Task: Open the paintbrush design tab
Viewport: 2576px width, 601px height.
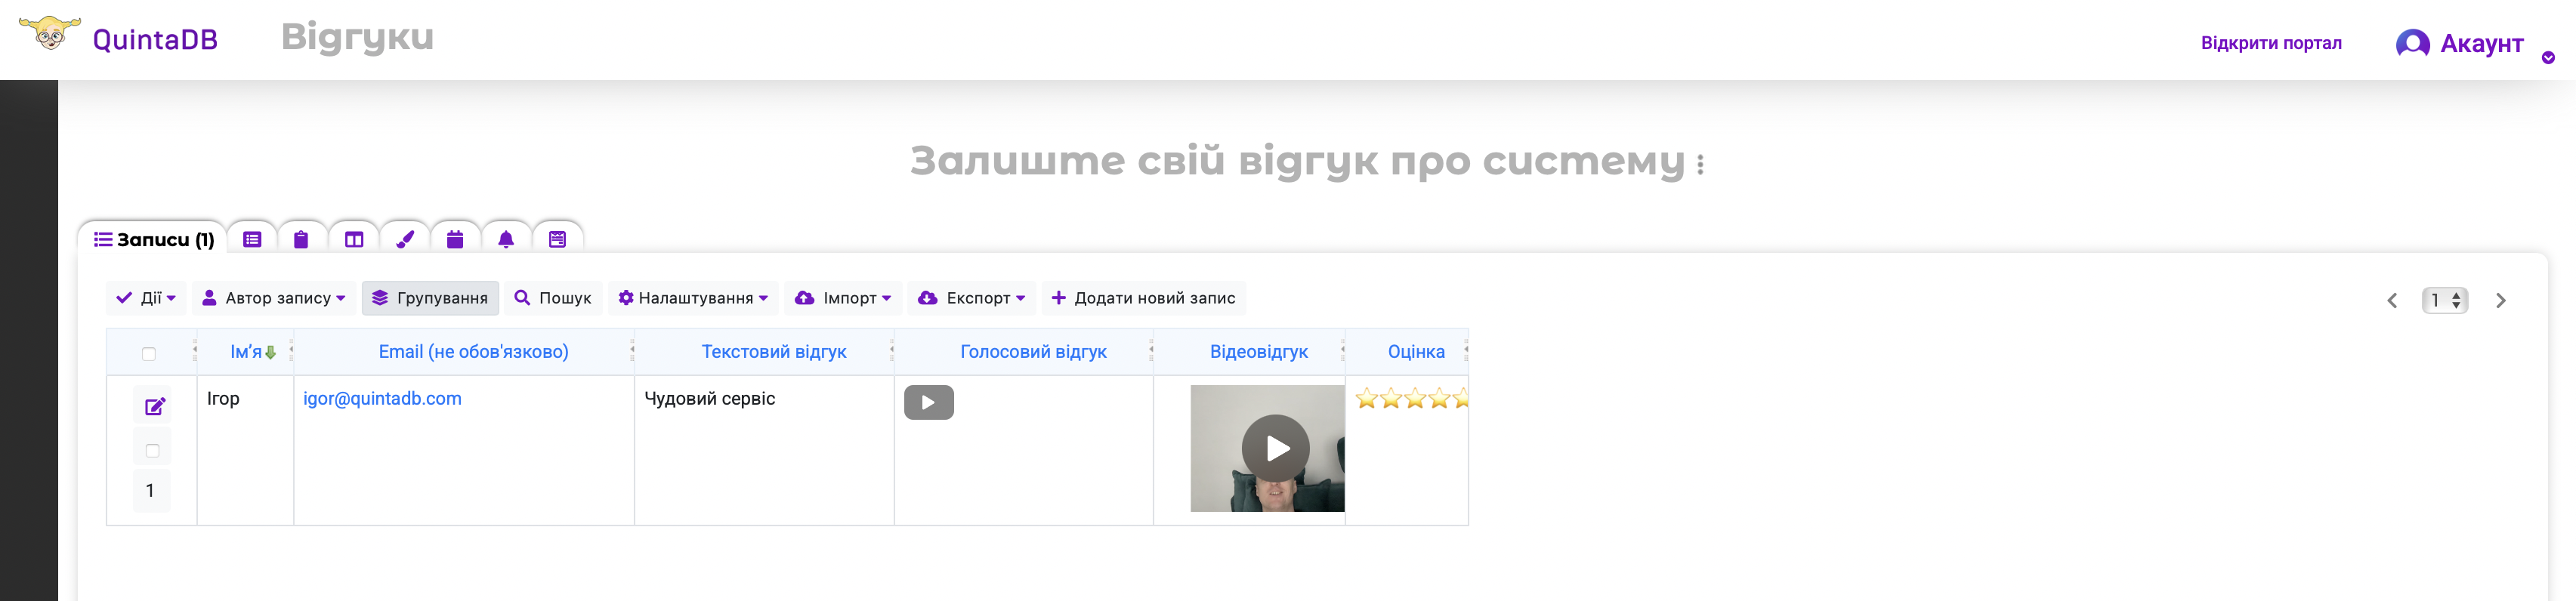Action: [405, 239]
